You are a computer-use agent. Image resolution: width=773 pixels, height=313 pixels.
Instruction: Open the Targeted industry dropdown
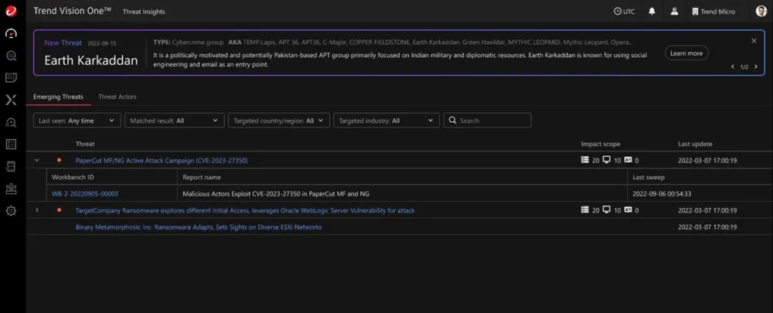(x=386, y=121)
